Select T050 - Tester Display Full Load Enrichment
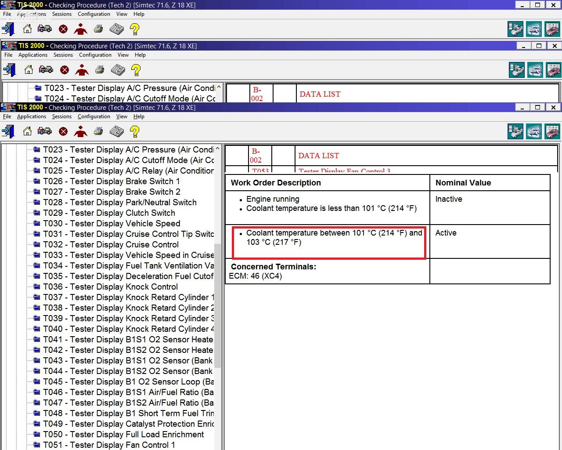Screen dimensions: 562x450 [x=123, y=434]
